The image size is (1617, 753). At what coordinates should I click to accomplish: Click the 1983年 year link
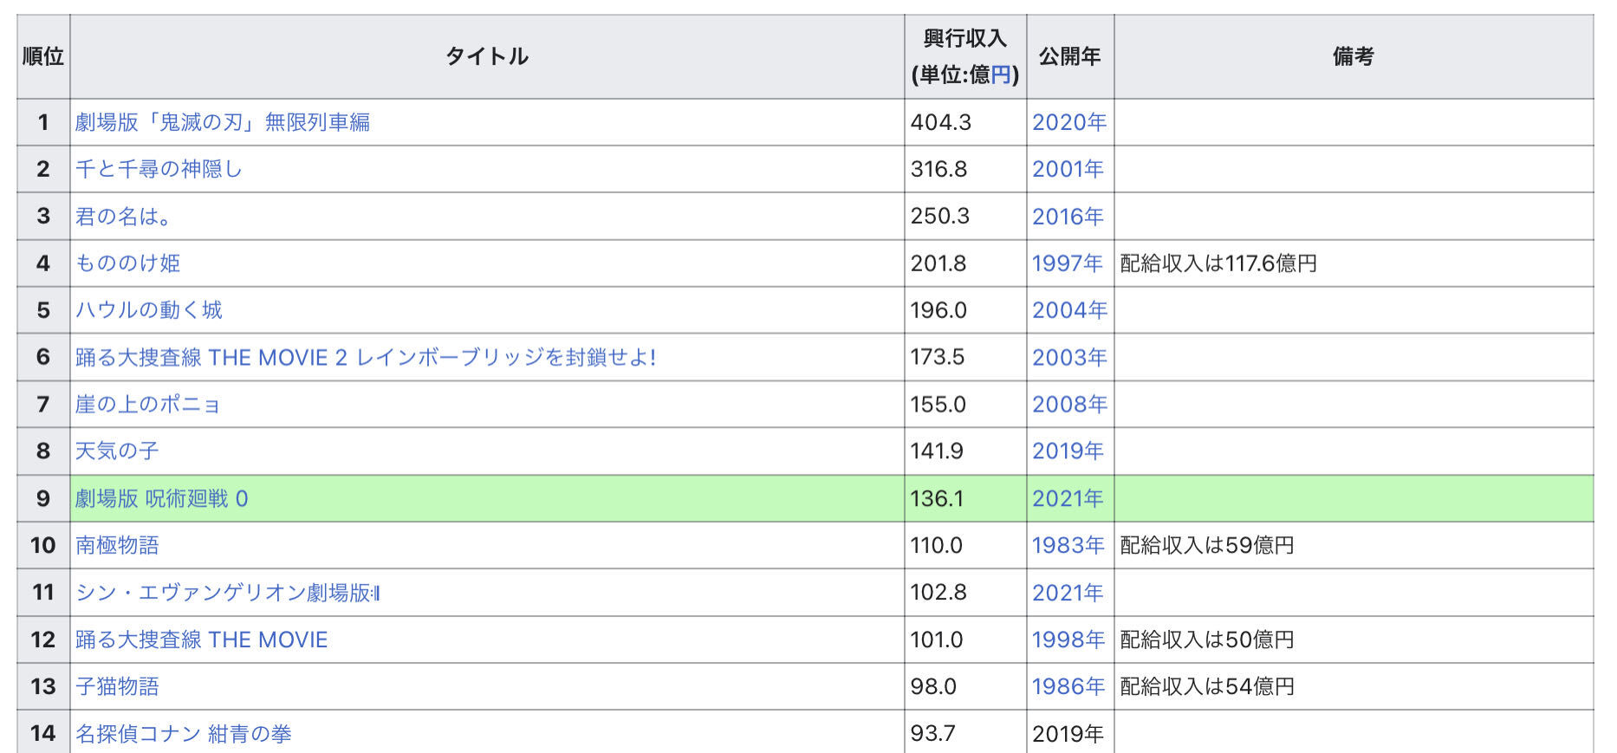1068,546
